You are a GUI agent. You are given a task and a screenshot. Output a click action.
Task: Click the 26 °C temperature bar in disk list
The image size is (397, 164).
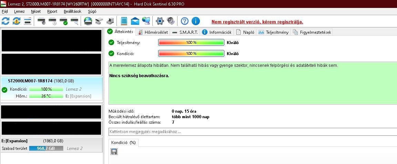point(46,96)
